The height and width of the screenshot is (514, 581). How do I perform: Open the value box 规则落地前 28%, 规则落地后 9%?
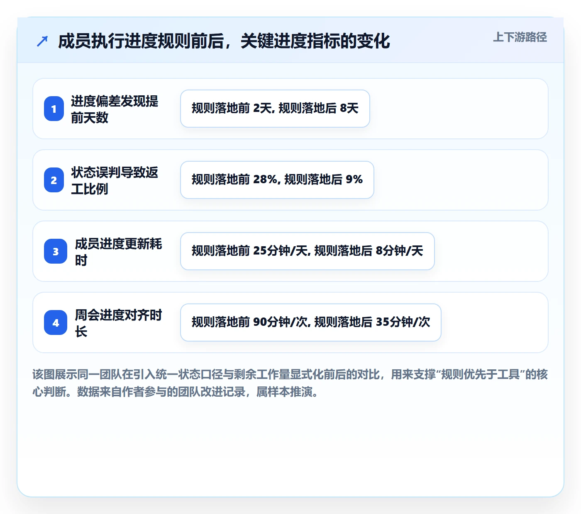click(x=277, y=180)
